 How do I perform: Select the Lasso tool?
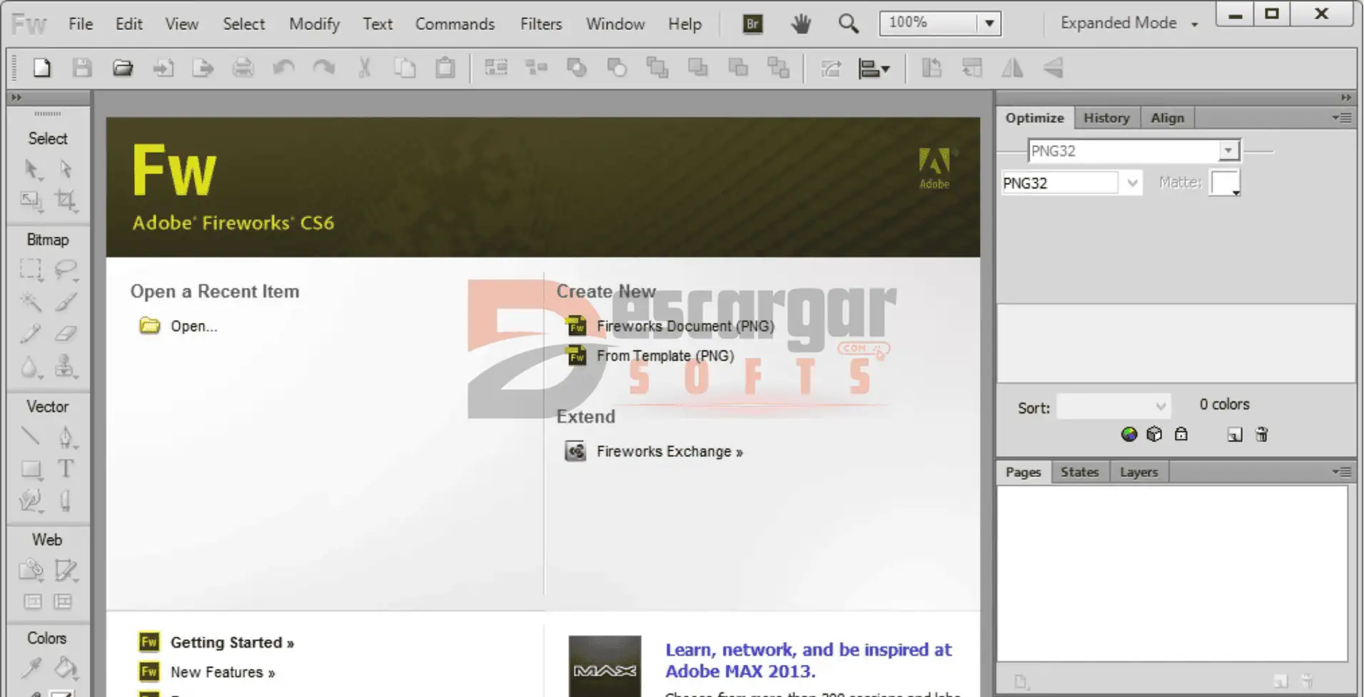(66, 269)
